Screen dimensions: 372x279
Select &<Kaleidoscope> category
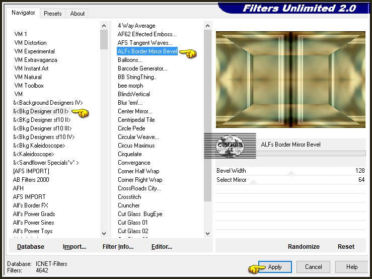pos(33,154)
